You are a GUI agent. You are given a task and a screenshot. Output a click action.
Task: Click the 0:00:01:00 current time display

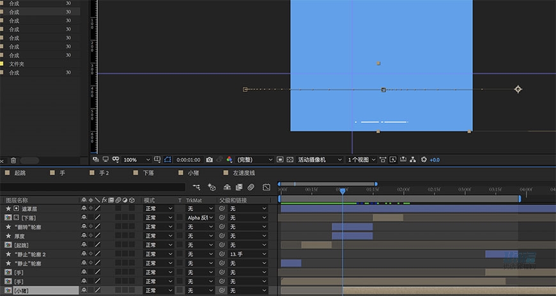point(189,160)
